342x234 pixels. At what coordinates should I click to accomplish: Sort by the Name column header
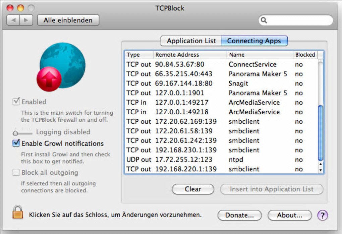(x=260, y=55)
